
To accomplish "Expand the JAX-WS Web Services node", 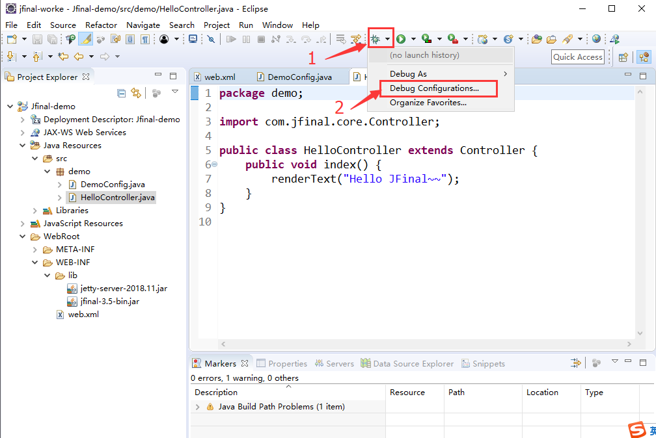I will [23, 133].
